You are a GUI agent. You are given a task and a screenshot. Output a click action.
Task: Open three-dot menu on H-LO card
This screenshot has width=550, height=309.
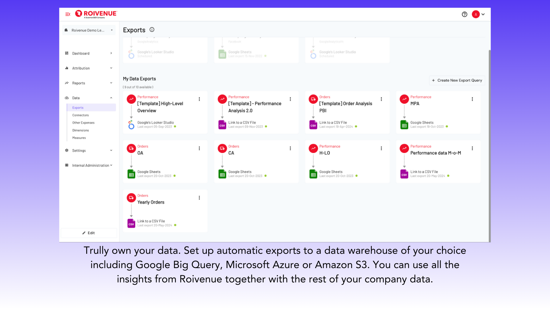tap(381, 148)
